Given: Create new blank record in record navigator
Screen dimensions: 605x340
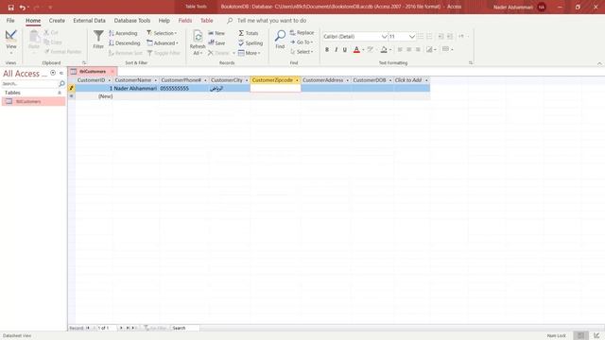Looking at the screenshot, I should 134,328.
